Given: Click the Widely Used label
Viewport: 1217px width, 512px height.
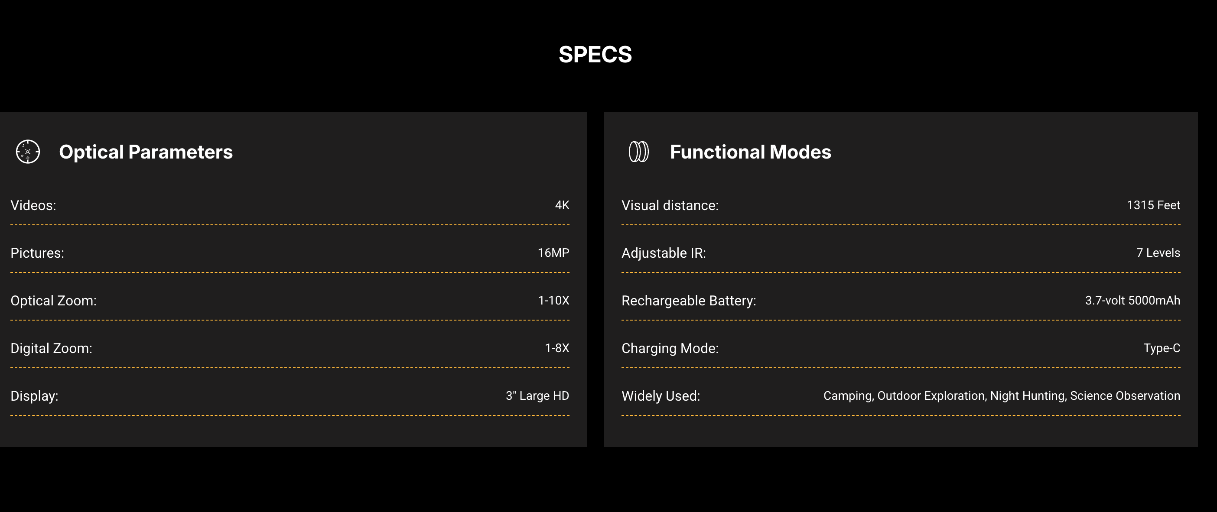Looking at the screenshot, I should [x=661, y=396].
